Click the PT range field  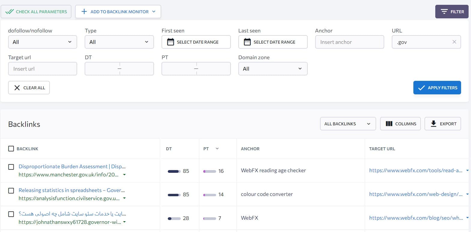tap(196, 69)
